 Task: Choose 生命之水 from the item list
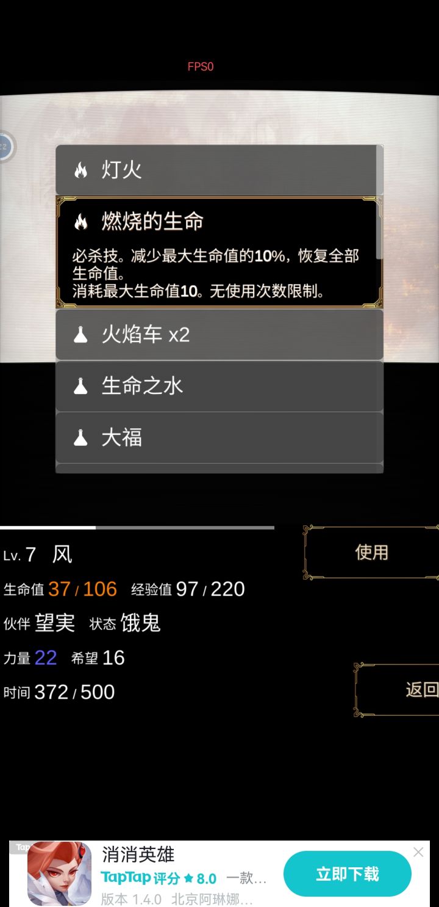coord(220,386)
